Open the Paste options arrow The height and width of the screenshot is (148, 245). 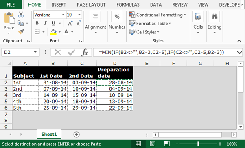tap(9, 33)
